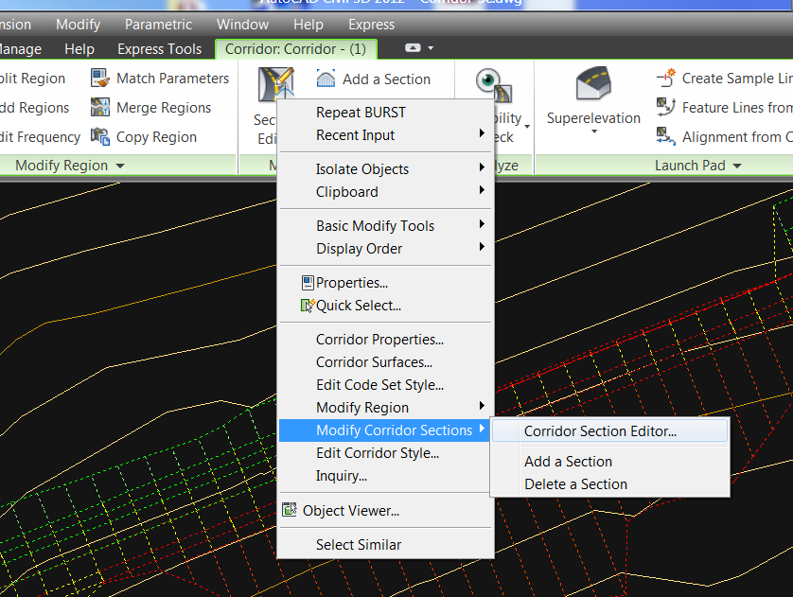Expand the Launch Pad panel dropdown
Screen dimensions: 793x597
pos(736,166)
